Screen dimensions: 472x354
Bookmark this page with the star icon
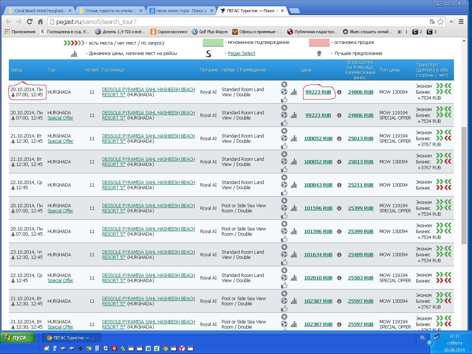click(440, 22)
